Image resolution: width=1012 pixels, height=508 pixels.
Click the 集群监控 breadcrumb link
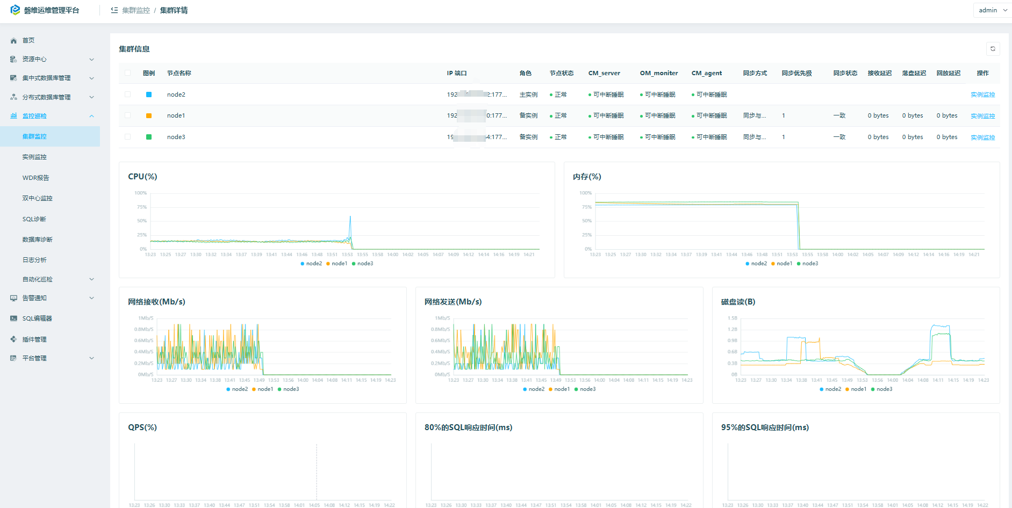coord(136,10)
